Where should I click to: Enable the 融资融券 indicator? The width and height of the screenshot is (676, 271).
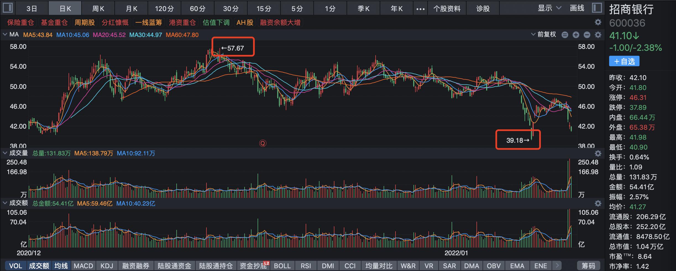coord(136,266)
